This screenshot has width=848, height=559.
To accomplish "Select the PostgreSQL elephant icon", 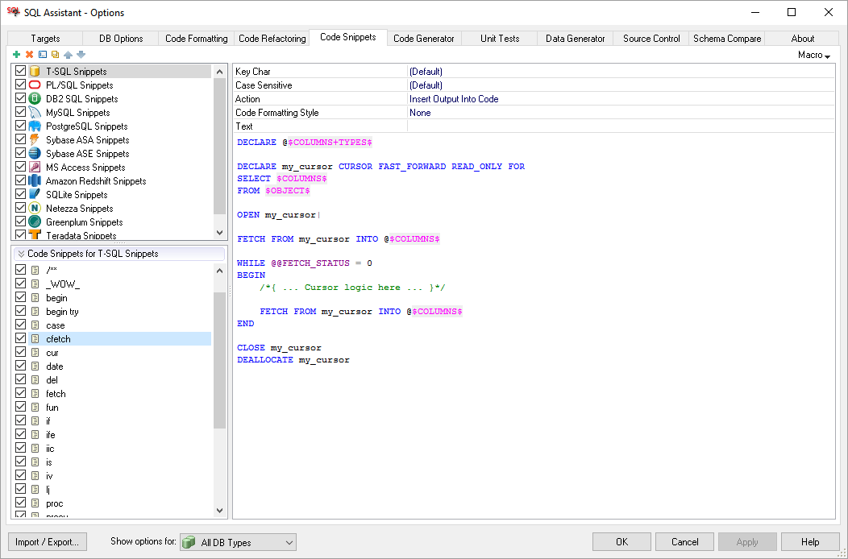I will 35,126.
